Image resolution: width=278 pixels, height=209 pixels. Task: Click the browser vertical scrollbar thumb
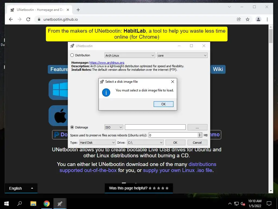(x=271, y=36)
